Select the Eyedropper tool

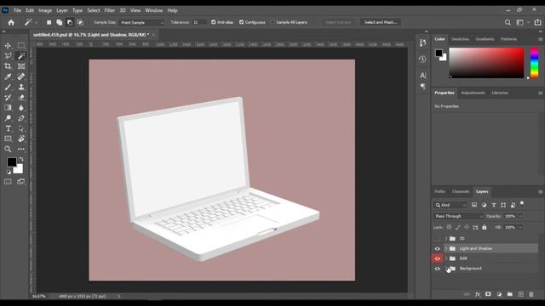pos(8,76)
